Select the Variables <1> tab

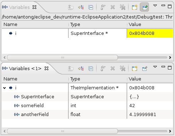pos(25,69)
